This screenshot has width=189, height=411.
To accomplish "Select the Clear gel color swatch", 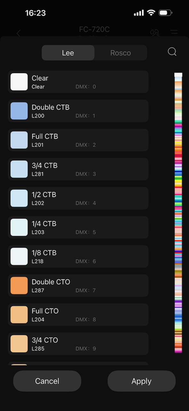I will click(x=19, y=82).
